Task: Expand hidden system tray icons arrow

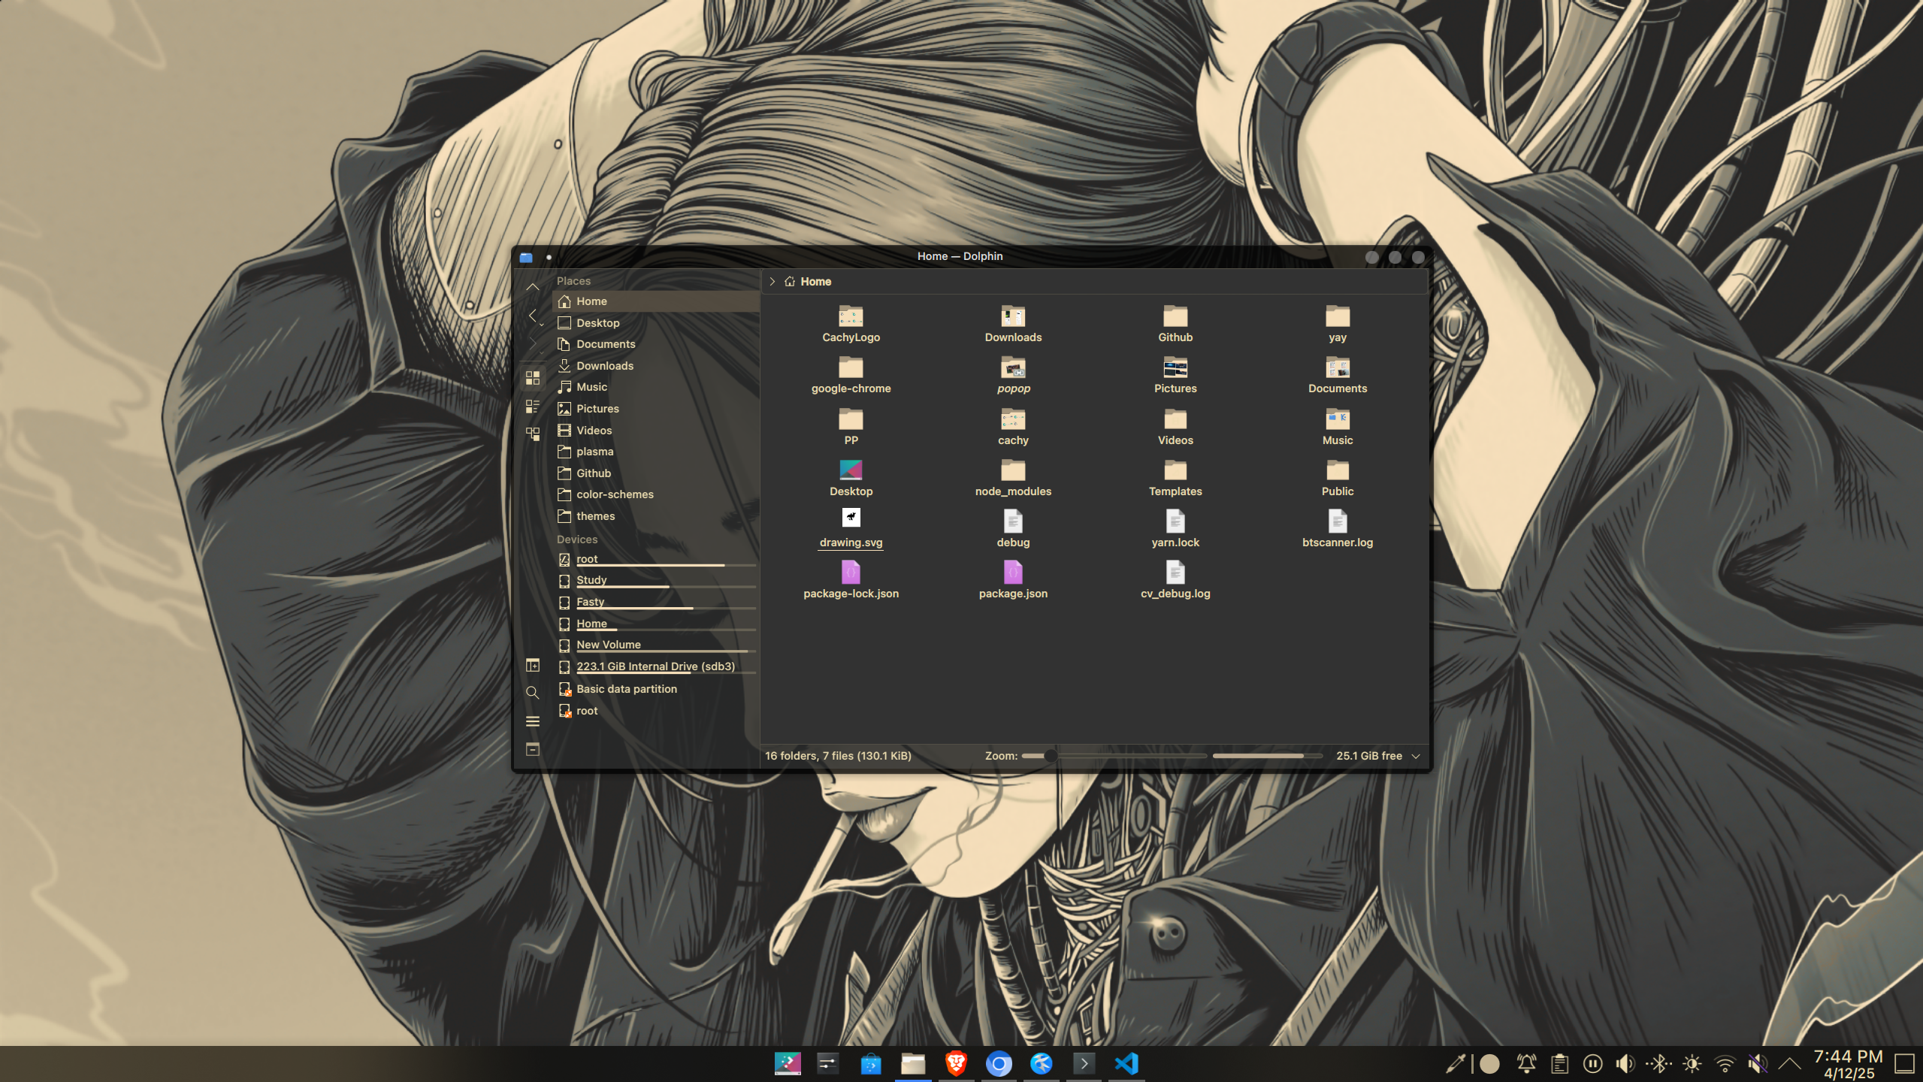Action: coord(1789,1064)
